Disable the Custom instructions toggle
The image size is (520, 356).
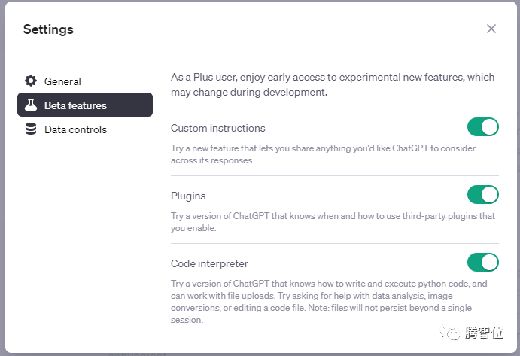tap(482, 126)
